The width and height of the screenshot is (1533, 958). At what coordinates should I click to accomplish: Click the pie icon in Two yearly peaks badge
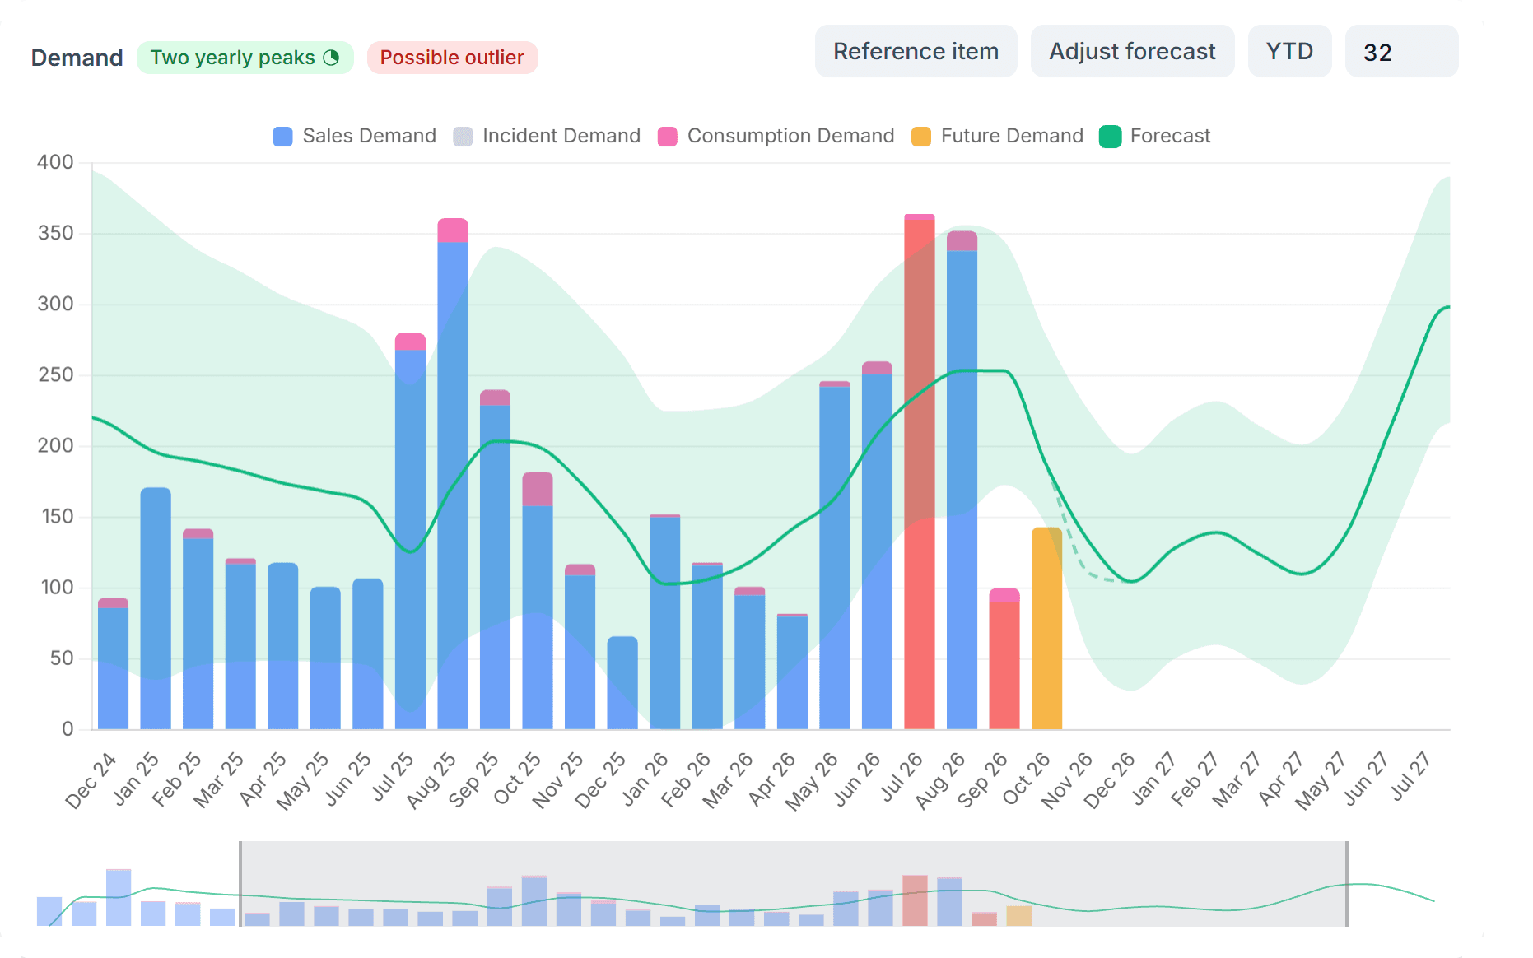pyautogui.click(x=331, y=58)
